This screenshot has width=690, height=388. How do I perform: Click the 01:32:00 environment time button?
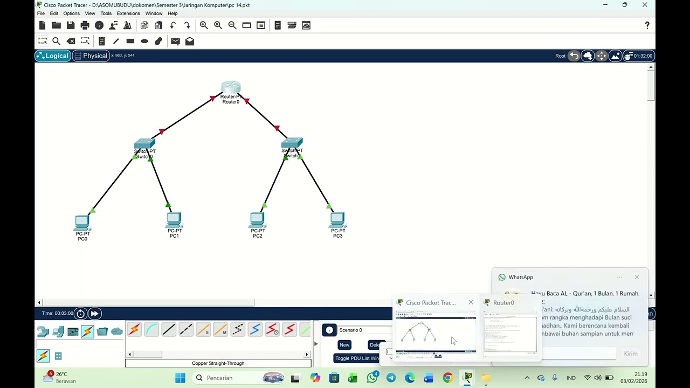639,56
